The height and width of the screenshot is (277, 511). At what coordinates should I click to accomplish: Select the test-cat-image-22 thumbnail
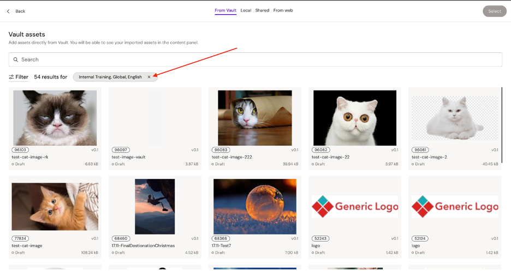tap(355, 118)
